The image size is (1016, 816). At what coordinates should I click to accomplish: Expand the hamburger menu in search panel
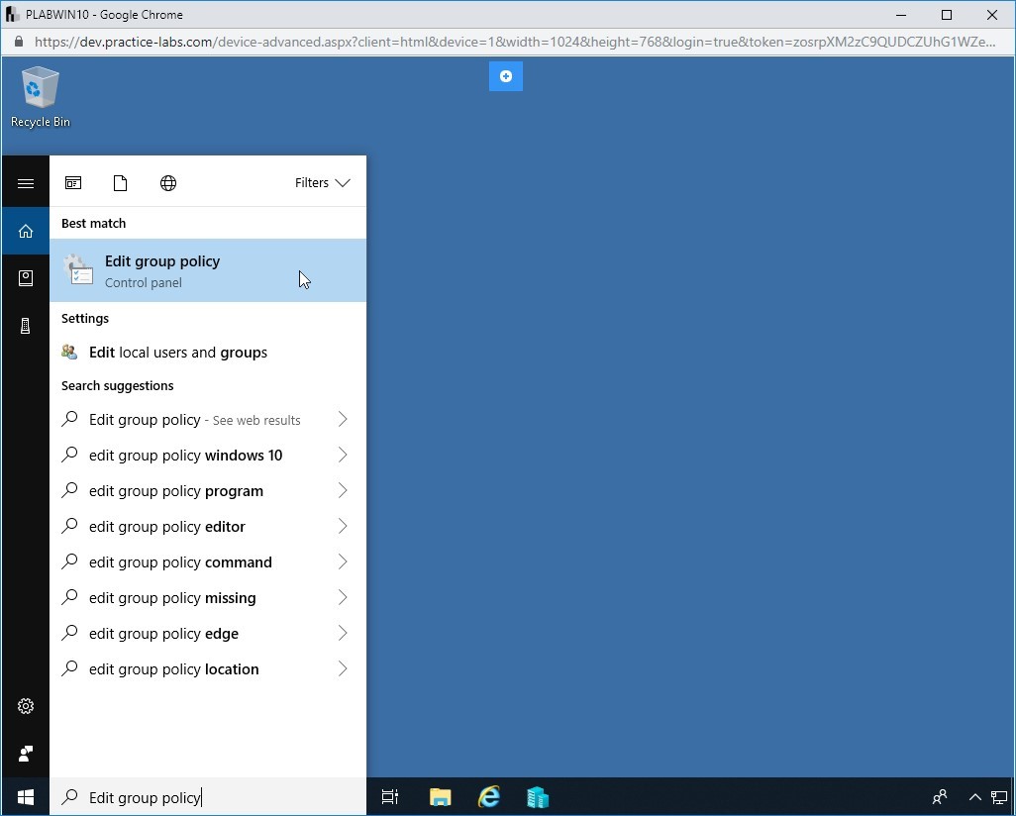pyautogui.click(x=26, y=183)
